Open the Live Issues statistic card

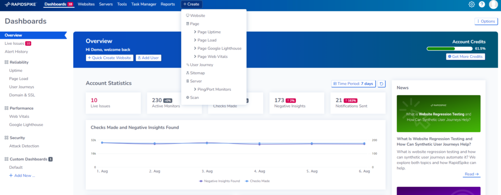(114, 103)
